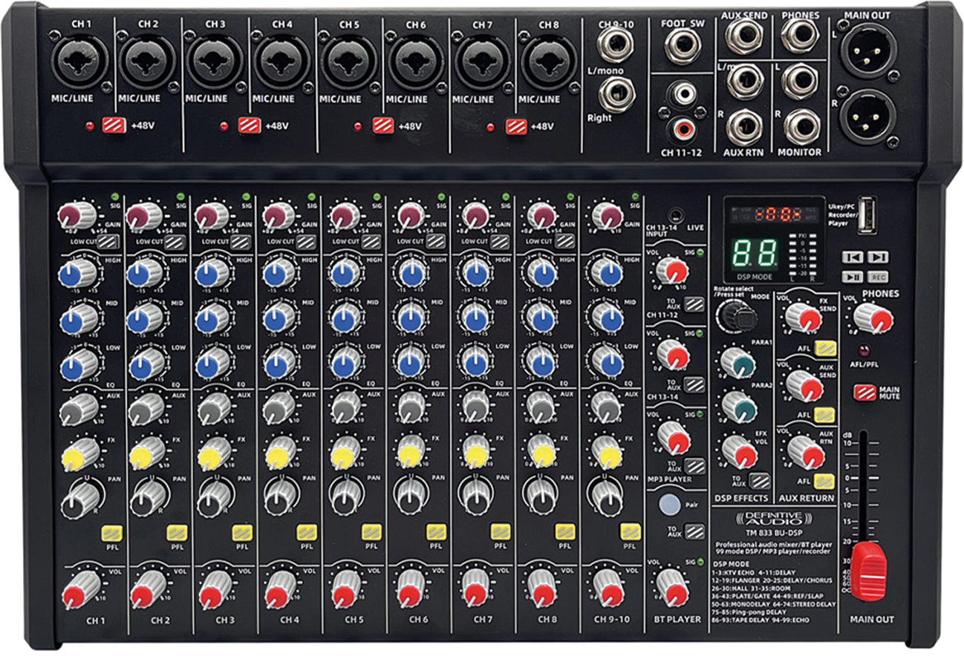Click the CH 4 LOW EQ knob
The height and width of the screenshot is (656, 964).
(x=278, y=363)
